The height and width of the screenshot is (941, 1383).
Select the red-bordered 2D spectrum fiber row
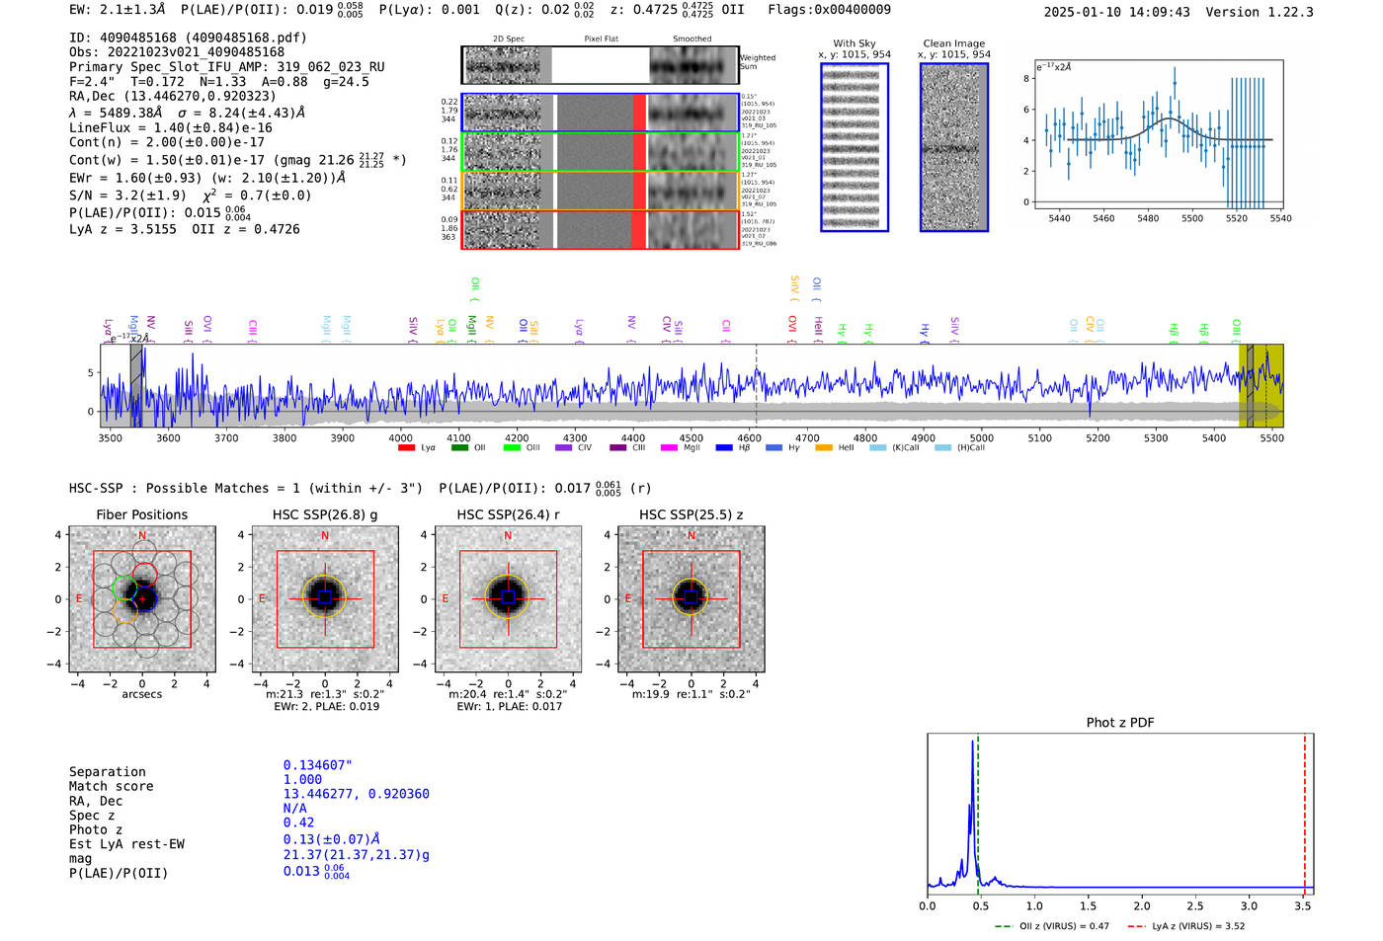pos(600,229)
